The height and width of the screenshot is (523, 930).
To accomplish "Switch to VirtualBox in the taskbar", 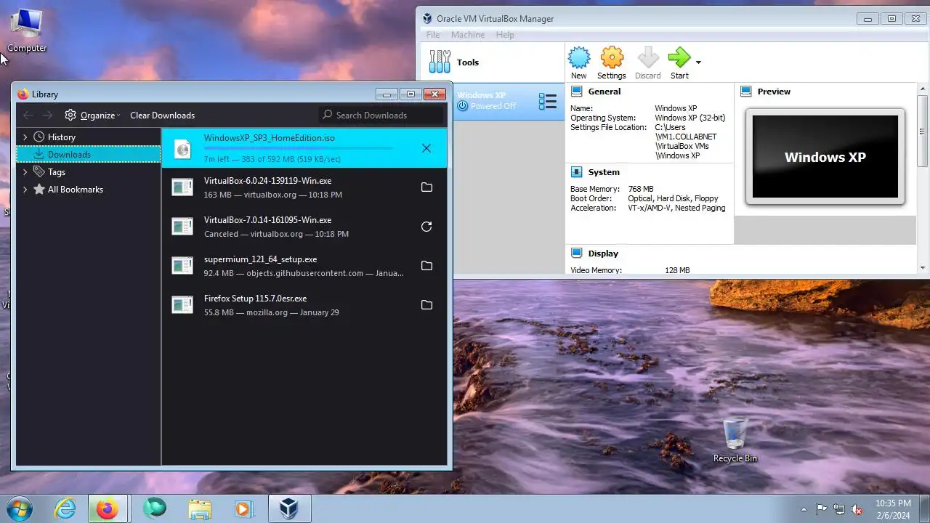I will point(289,509).
